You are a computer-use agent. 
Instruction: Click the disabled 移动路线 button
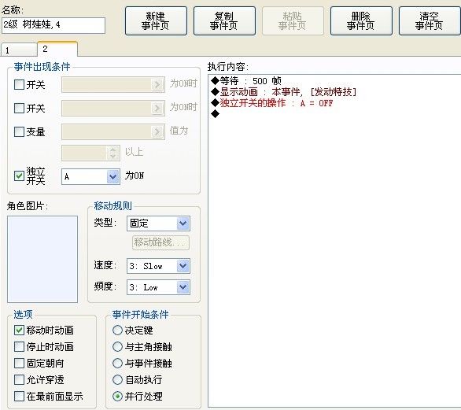160,242
